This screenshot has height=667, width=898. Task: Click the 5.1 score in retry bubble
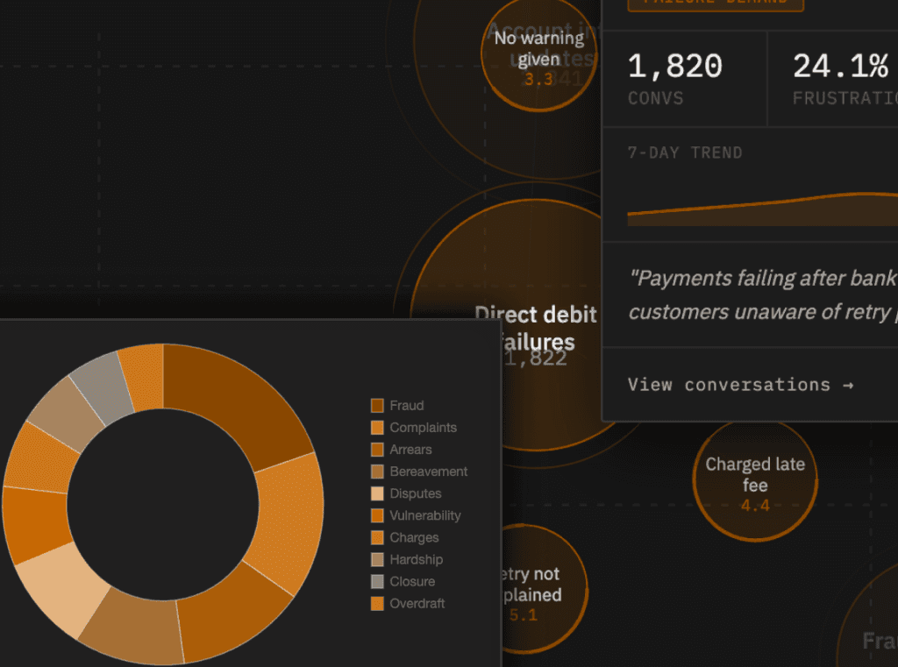point(523,615)
